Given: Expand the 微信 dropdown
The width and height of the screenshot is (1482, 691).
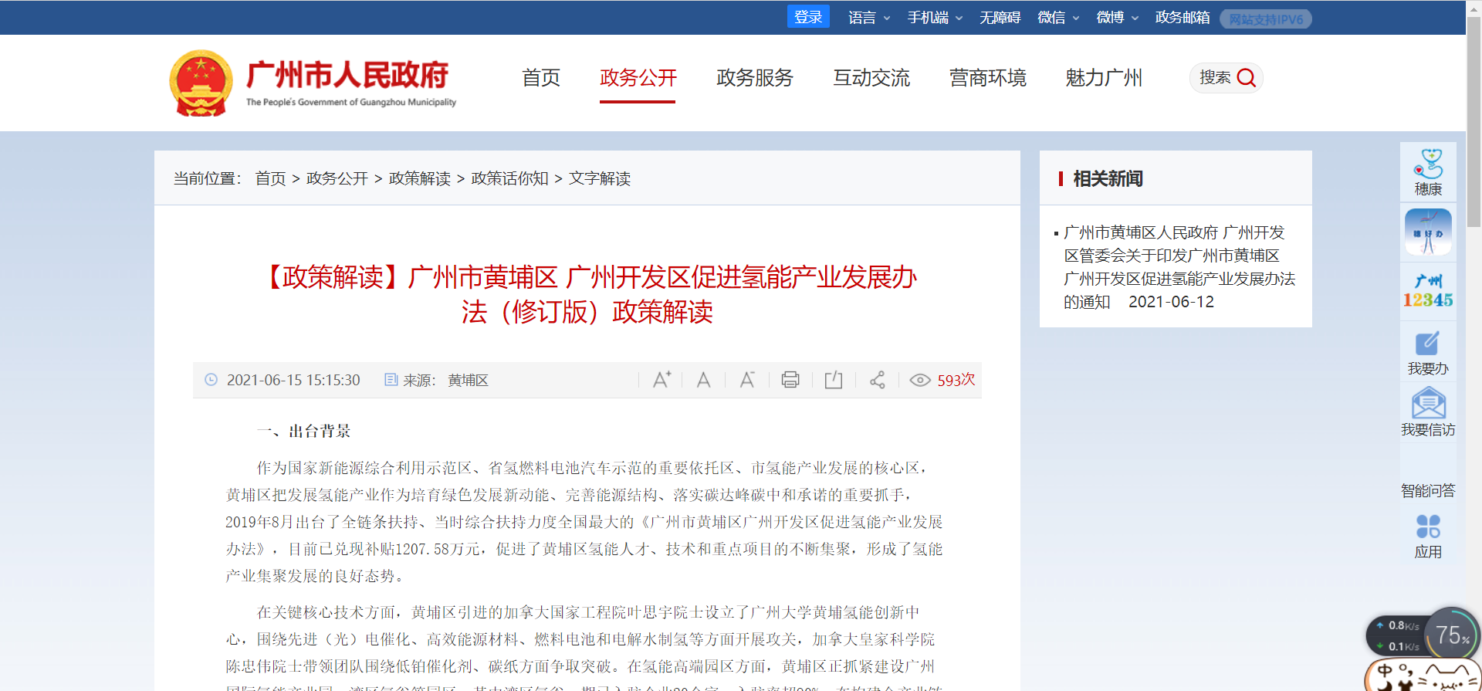Looking at the screenshot, I should (1057, 18).
